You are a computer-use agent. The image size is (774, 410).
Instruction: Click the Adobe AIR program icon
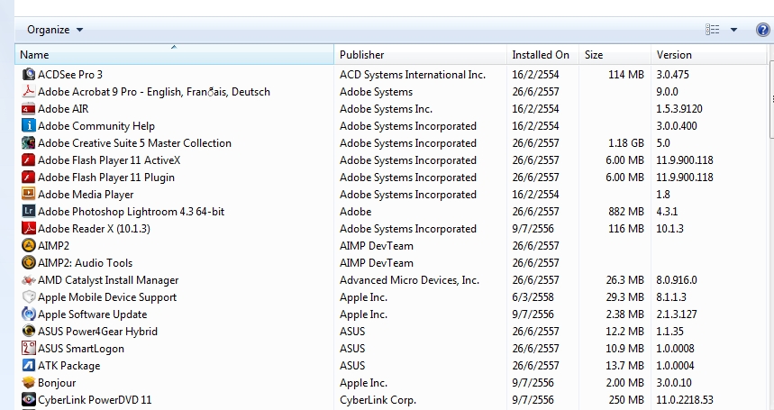29,109
